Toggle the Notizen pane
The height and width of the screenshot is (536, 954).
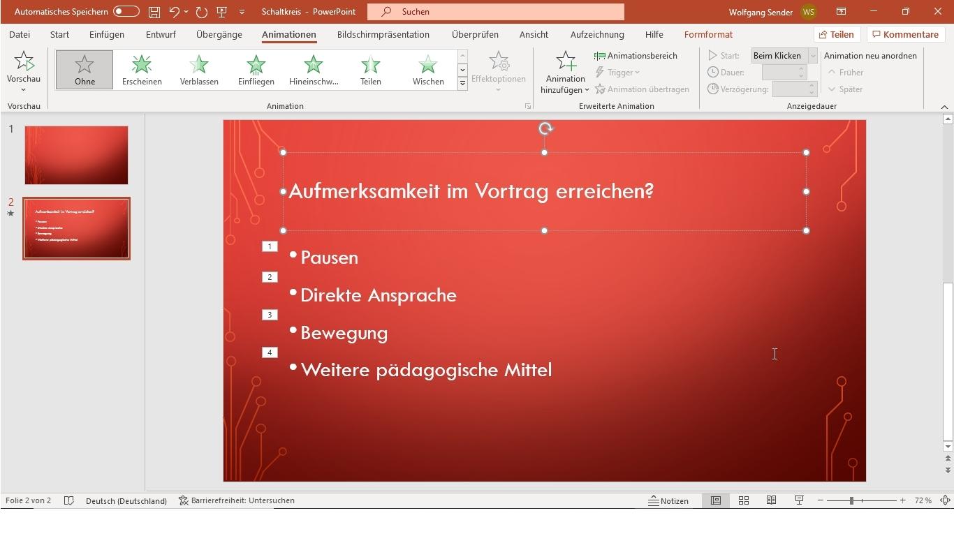tap(668, 500)
